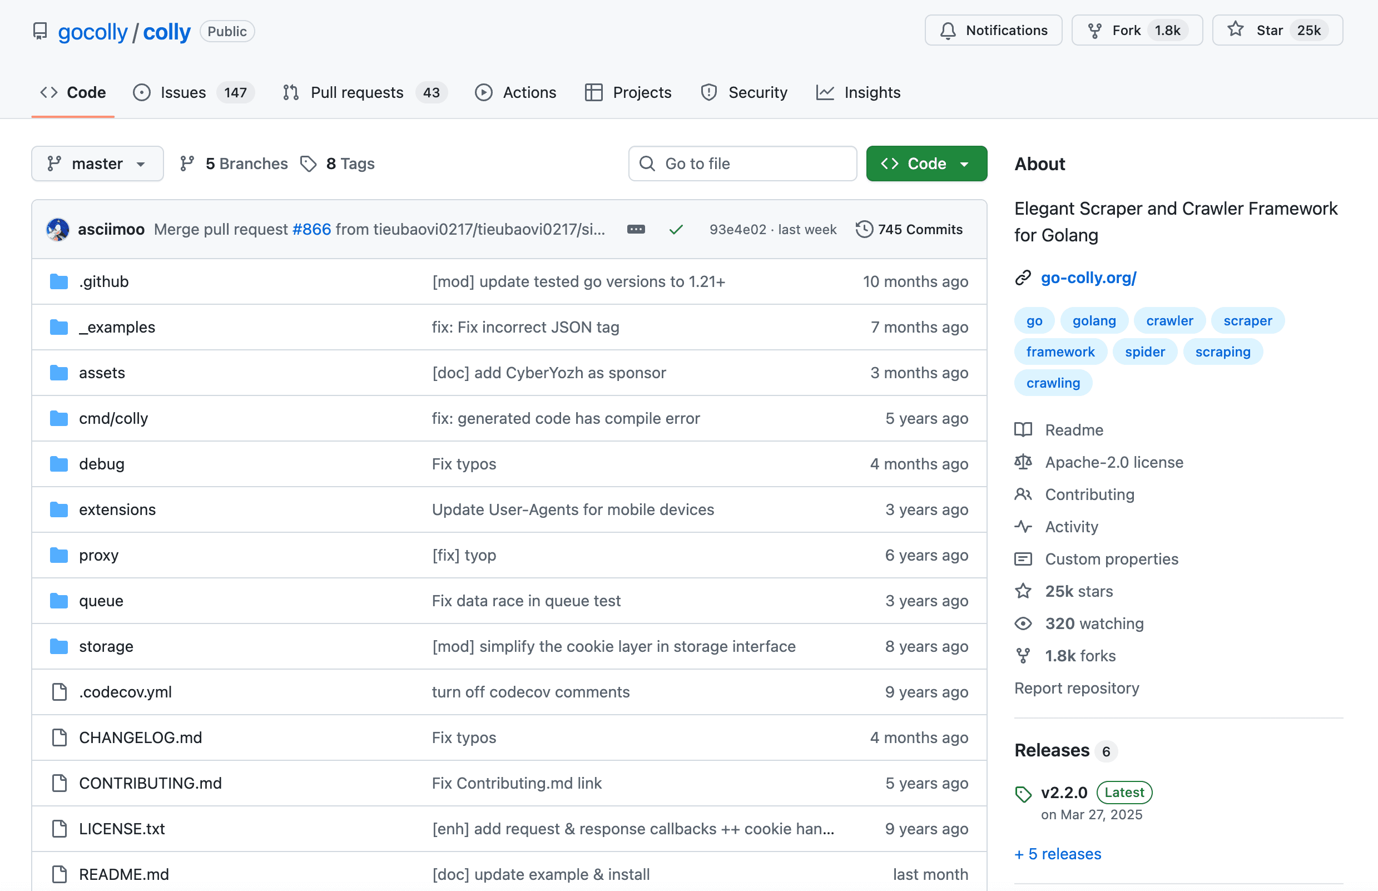Click the green check mark on the latest commit
Image resolution: width=1378 pixels, height=891 pixels.
(x=676, y=229)
